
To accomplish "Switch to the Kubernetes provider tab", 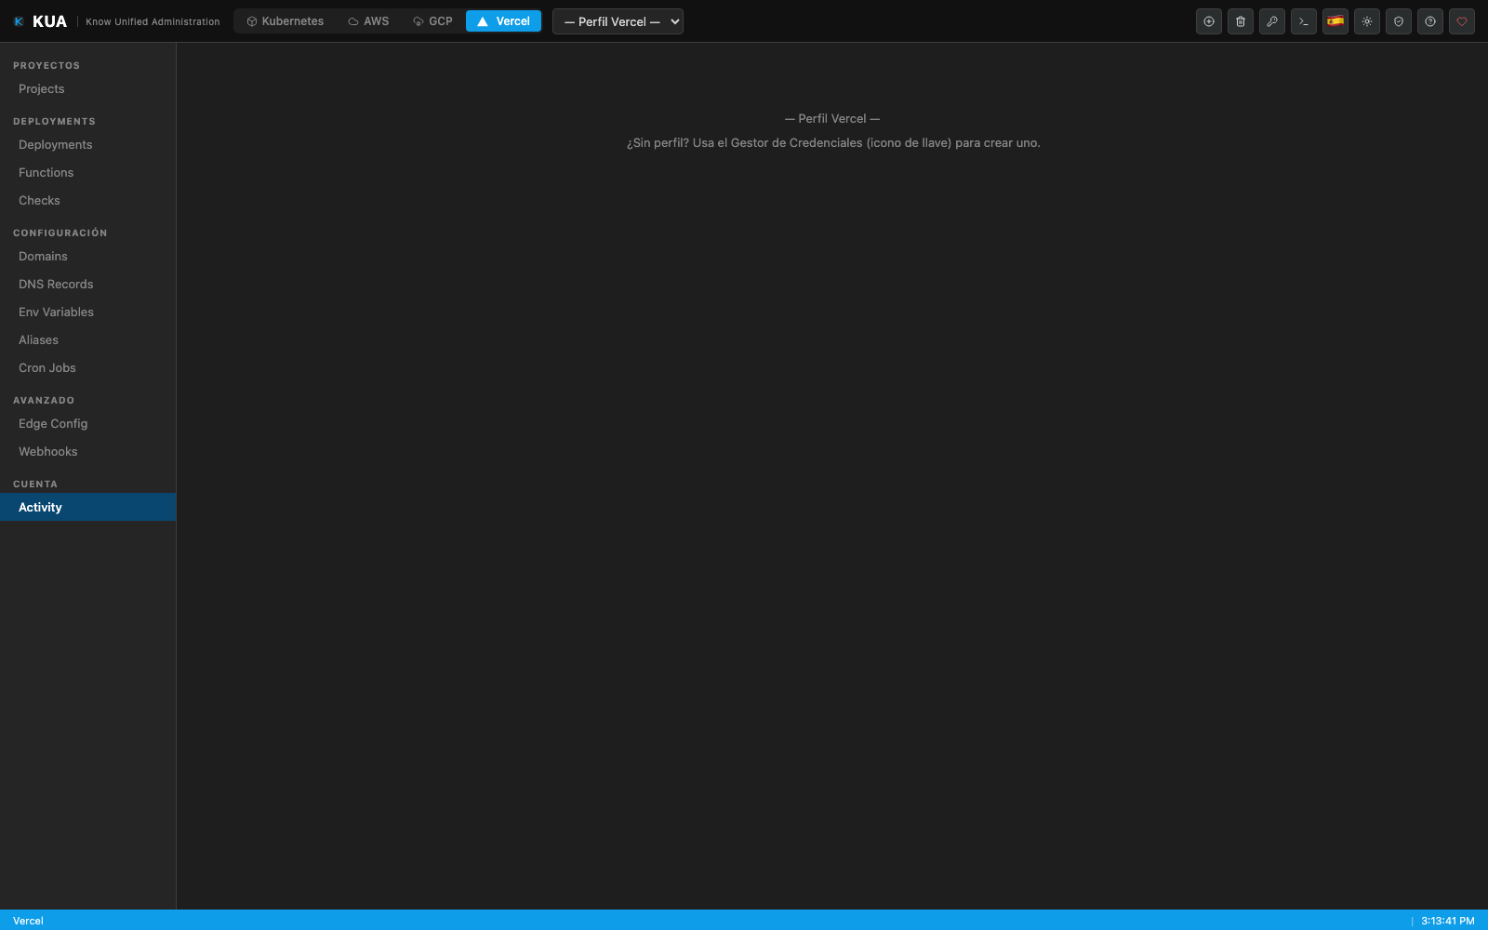I will (x=285, y=21).
